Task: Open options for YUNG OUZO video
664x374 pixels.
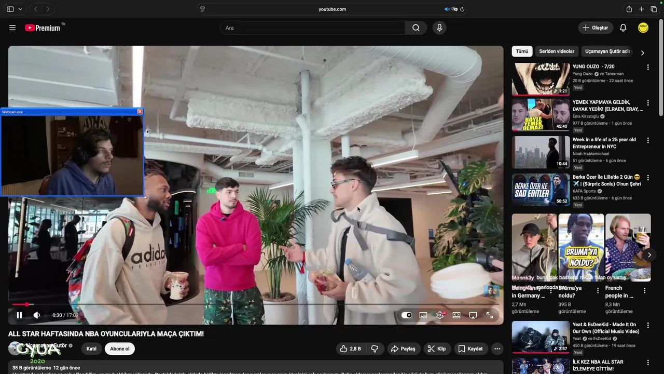Action: [647, 68]
